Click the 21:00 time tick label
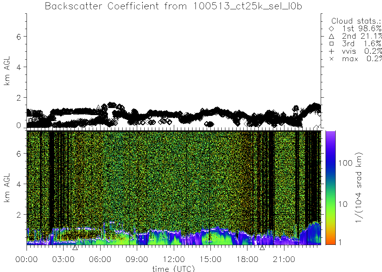The height and width of the screenshot is (272, 382). click(x=284, y=259)
